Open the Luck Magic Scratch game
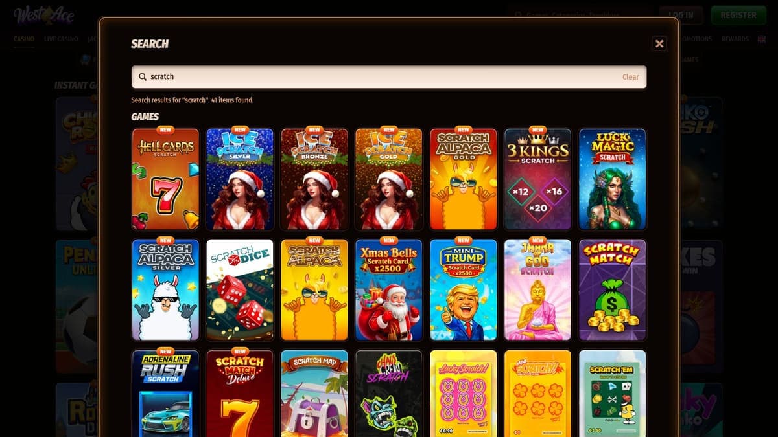778x437 pixels. pyautogui.click(x=613, y=179)
